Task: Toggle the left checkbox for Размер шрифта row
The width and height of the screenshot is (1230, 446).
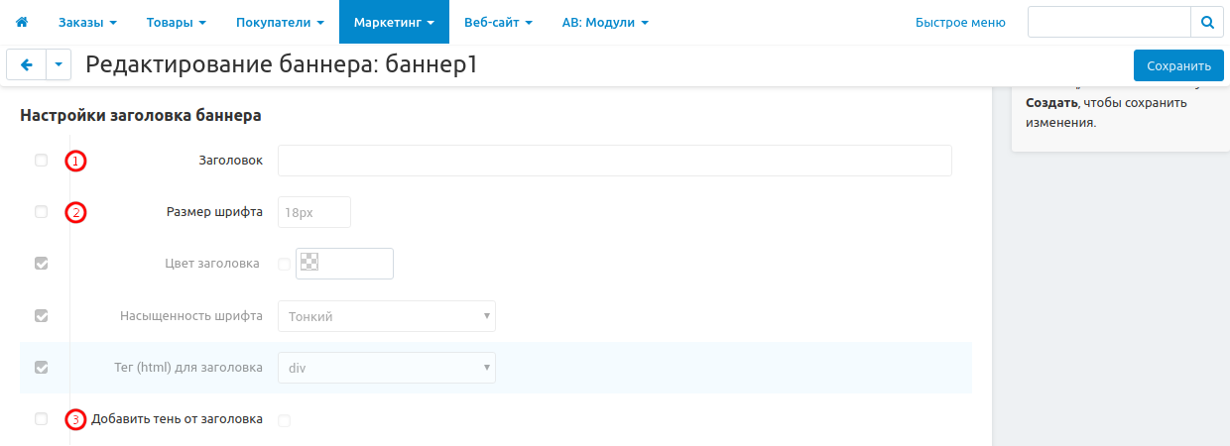Action: (41, 211)
